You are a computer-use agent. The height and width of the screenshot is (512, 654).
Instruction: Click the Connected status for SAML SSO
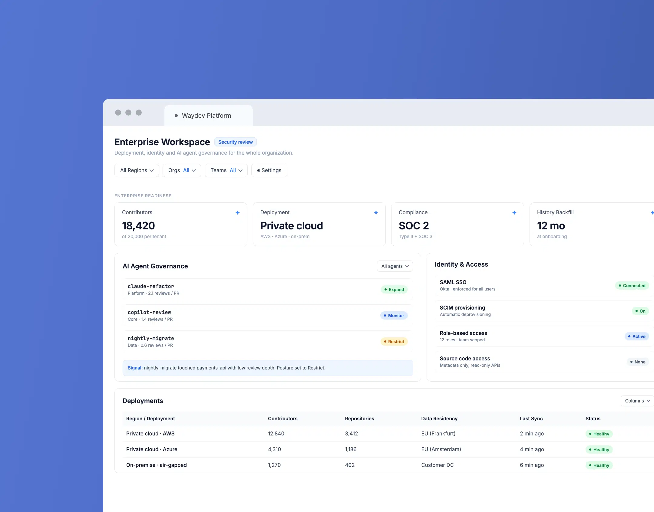click(632, 286)
